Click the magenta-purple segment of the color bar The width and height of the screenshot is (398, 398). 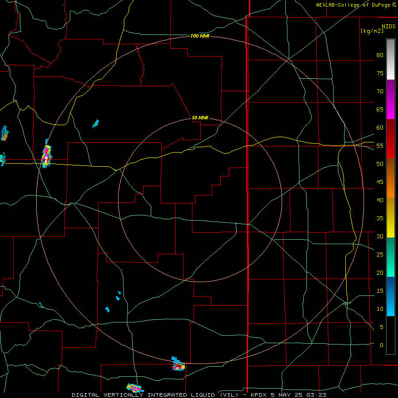pos(390,99)
